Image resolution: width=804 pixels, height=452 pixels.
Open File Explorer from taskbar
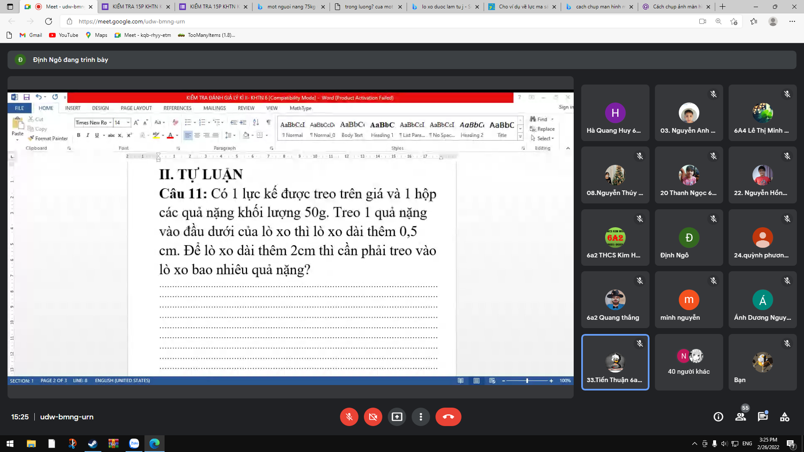(x=31, y=444)
